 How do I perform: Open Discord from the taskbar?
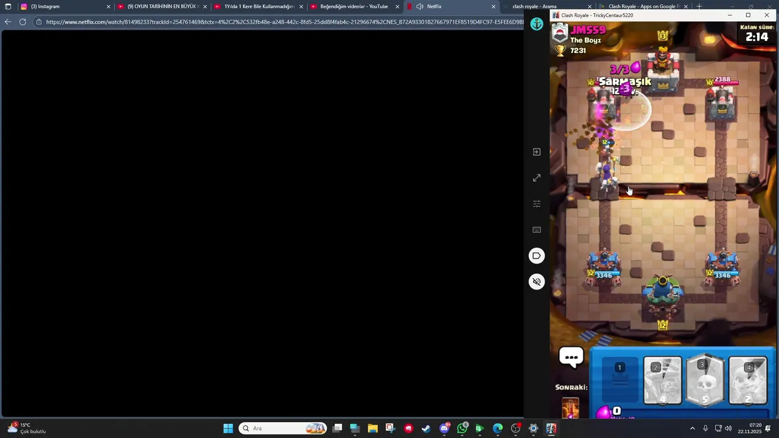point(444,428)
